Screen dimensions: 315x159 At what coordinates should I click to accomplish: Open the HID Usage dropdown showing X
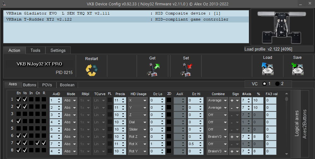138,101
